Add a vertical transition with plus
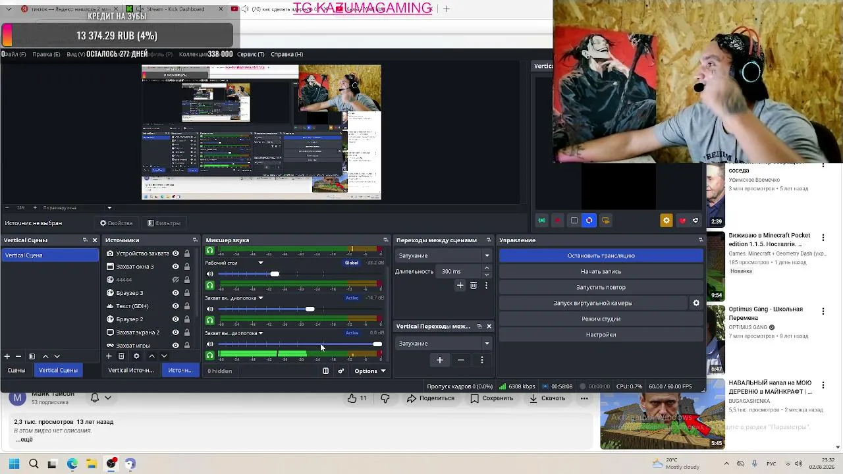The image size is (843, 474). pos(440,360)
